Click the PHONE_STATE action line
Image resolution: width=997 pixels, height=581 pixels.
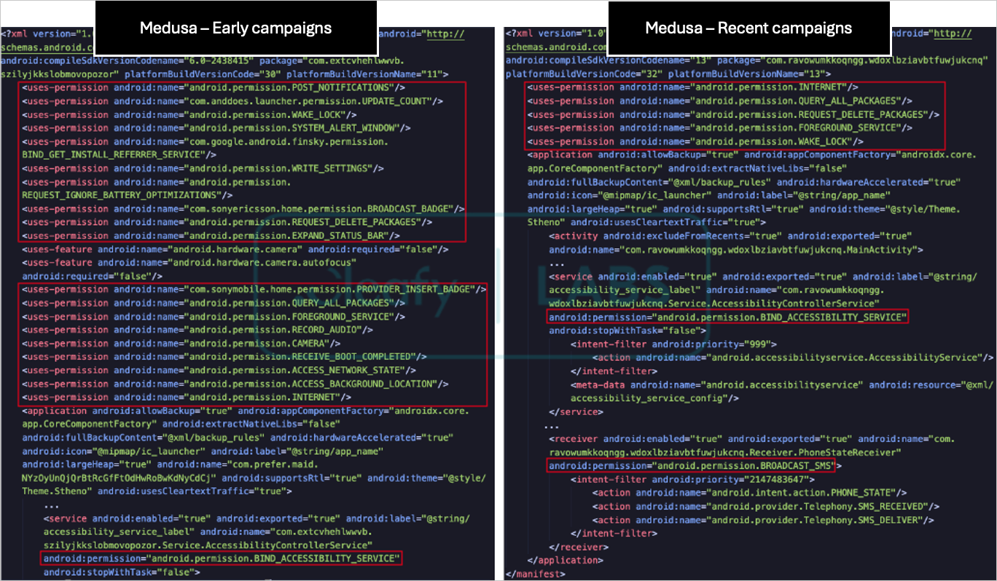coord(750,492)
